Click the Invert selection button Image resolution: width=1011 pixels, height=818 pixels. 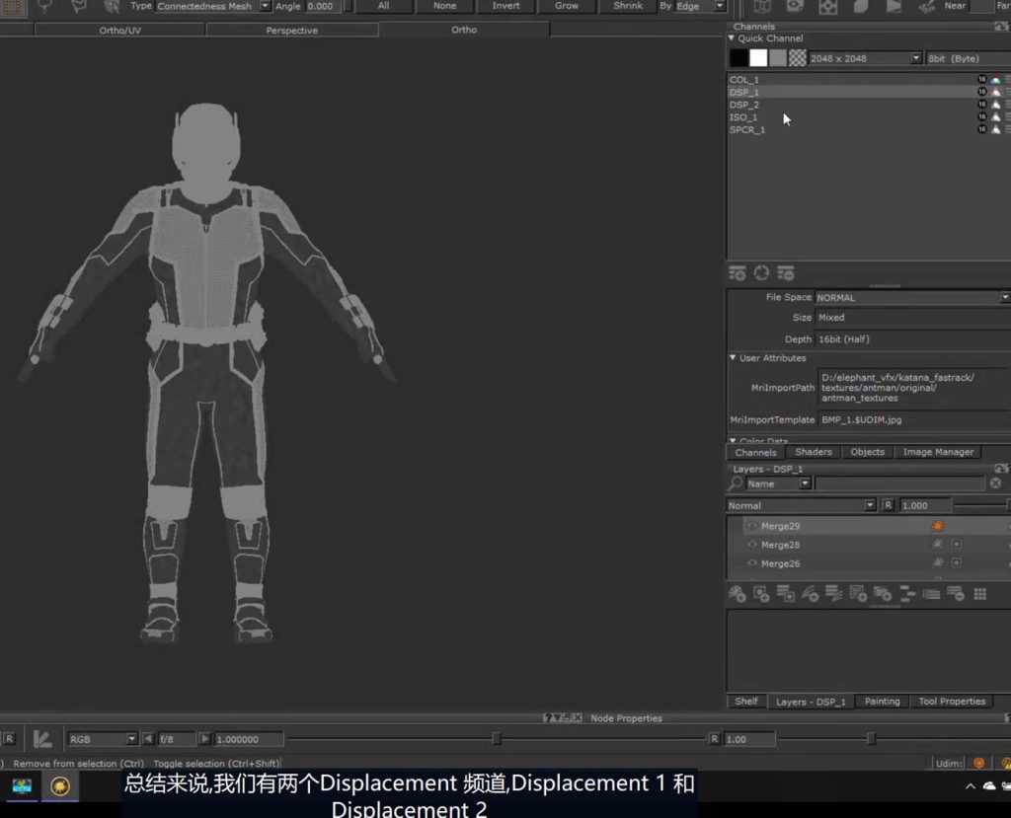[x=505, y=6]
